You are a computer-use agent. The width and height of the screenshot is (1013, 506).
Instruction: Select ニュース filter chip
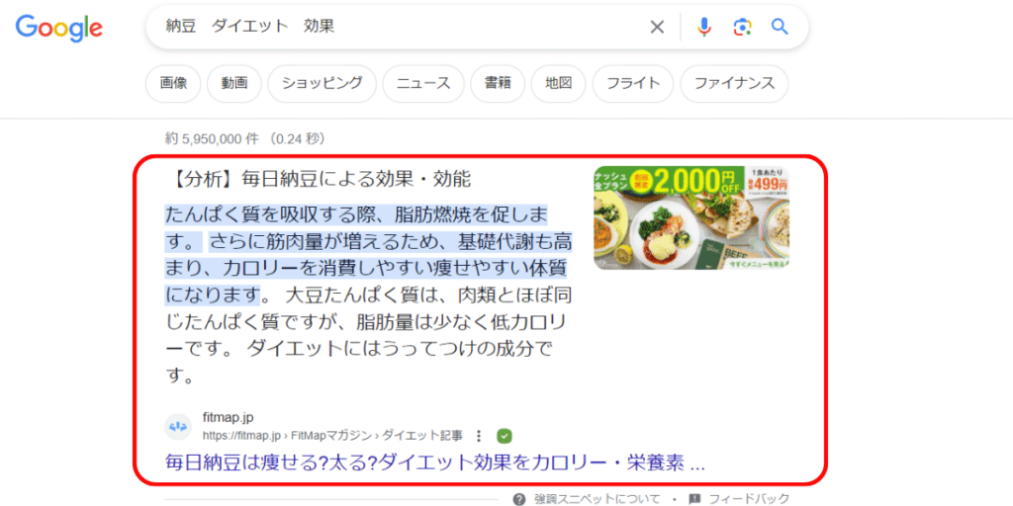click(423, 83)
